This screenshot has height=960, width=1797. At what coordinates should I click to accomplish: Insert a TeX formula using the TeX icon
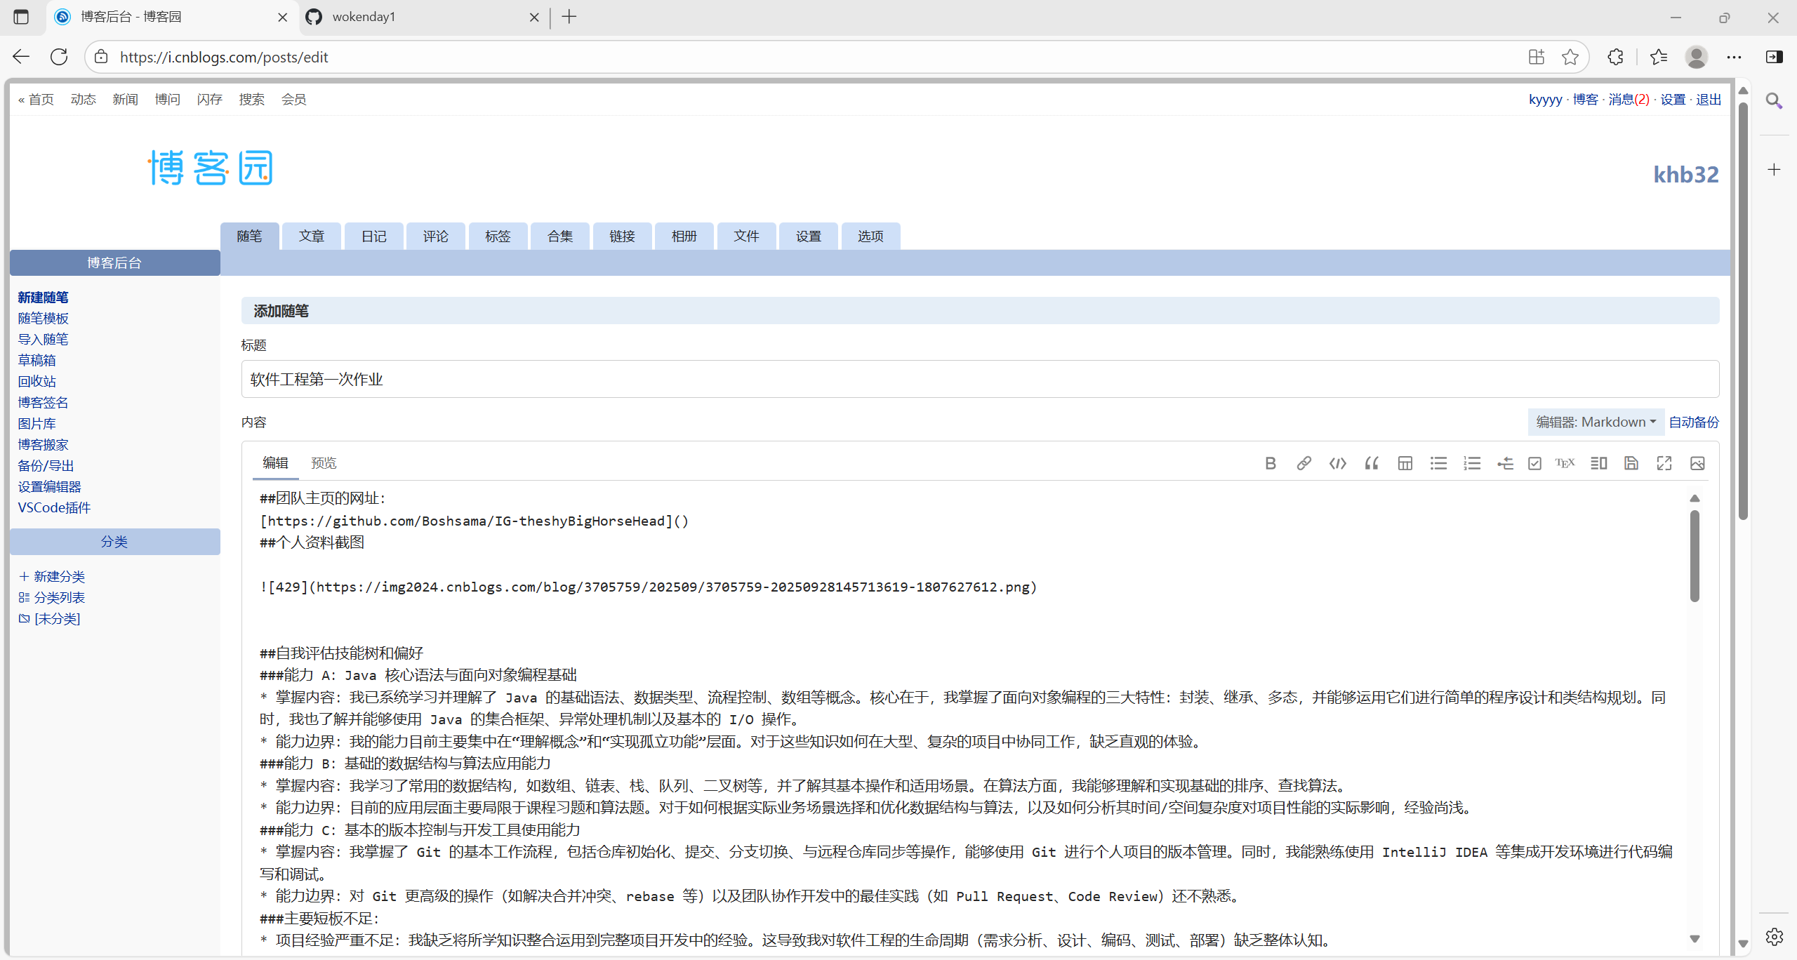pyautogui.click(x=1565, y=463)
